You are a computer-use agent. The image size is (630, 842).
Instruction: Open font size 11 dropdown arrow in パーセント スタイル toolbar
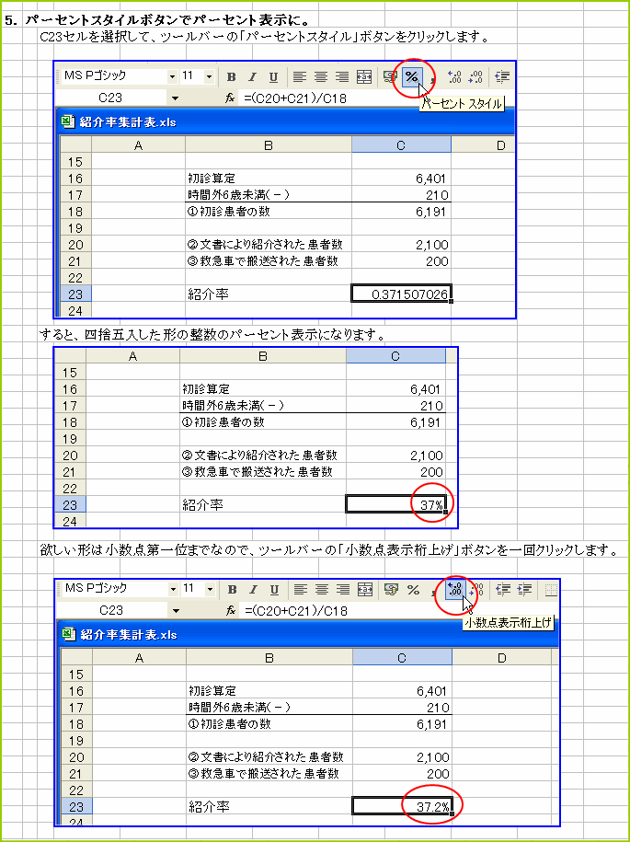pos(210,77)
